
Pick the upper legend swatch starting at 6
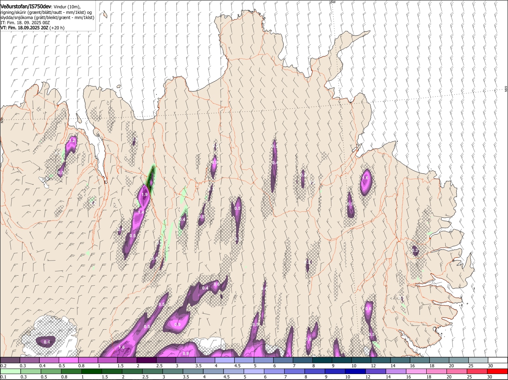pyautogui.click(x=283, y=360)
